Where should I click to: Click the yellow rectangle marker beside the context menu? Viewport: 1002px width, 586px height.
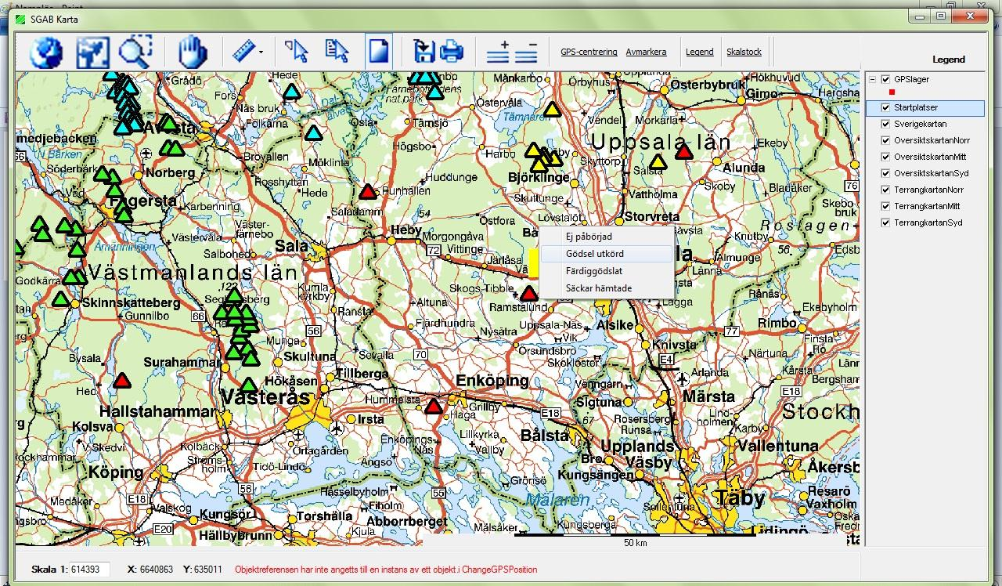(534, 262)
